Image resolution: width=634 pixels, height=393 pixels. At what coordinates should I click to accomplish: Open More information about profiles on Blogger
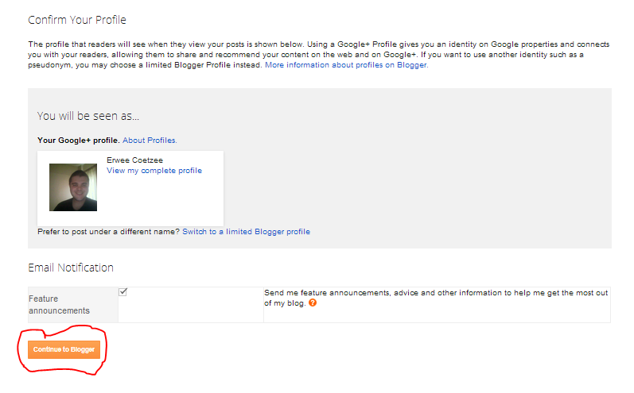coord(346,65)
